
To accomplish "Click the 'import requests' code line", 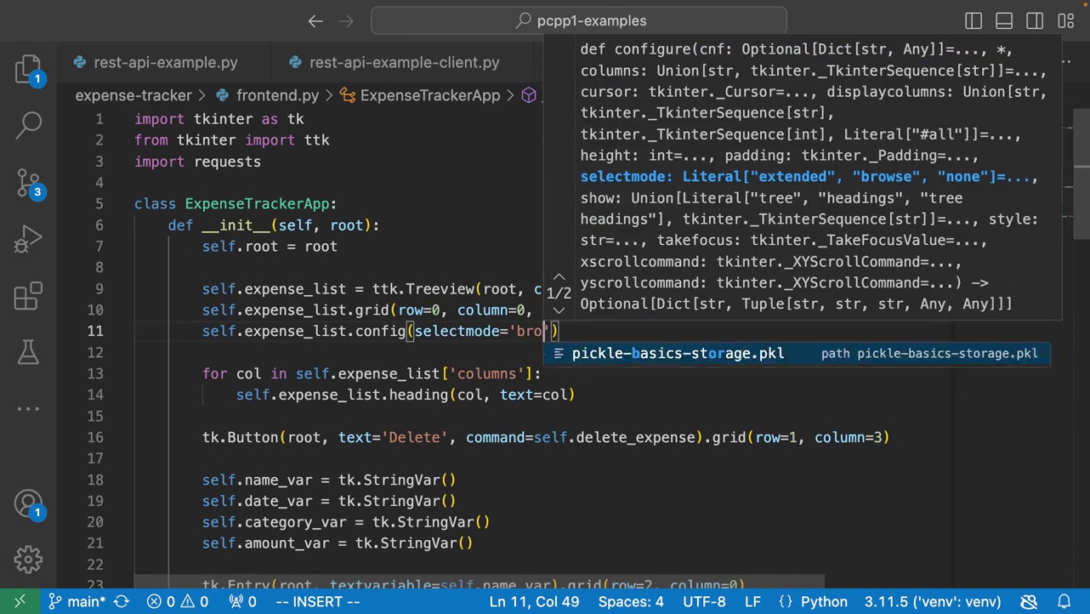I will point(197,161).
